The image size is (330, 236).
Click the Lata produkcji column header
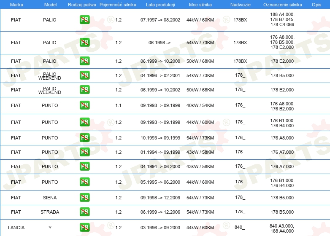coord(160,5)
